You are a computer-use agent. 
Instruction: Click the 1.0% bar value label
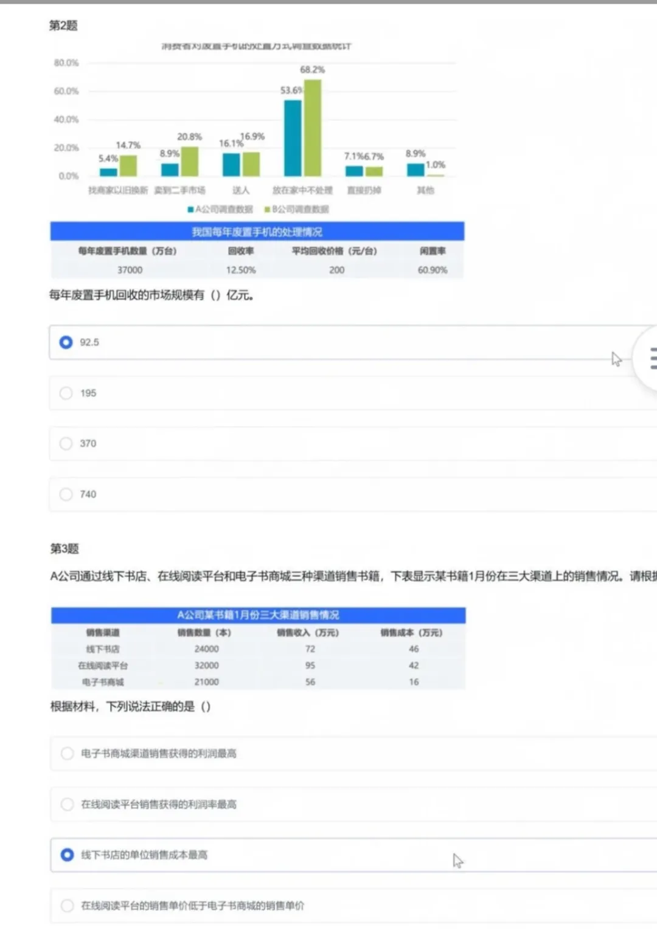point(436,165)
